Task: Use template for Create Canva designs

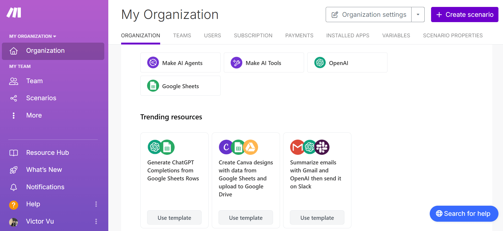Action: 246,218
